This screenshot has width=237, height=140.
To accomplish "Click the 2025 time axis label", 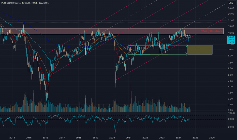I will coord(195,137).
